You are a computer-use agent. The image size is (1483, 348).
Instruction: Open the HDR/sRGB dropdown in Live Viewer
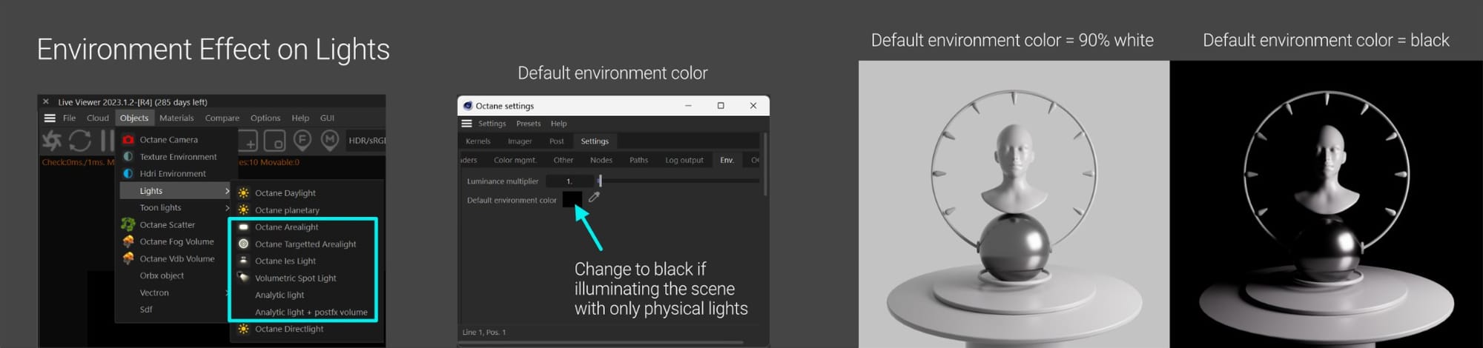coord(367,140)
